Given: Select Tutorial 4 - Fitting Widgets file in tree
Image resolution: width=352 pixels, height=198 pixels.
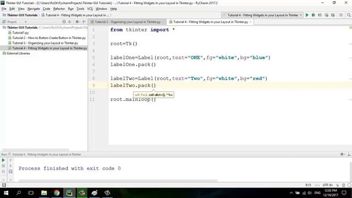Looking at the screenshot, I should point(44,48).
